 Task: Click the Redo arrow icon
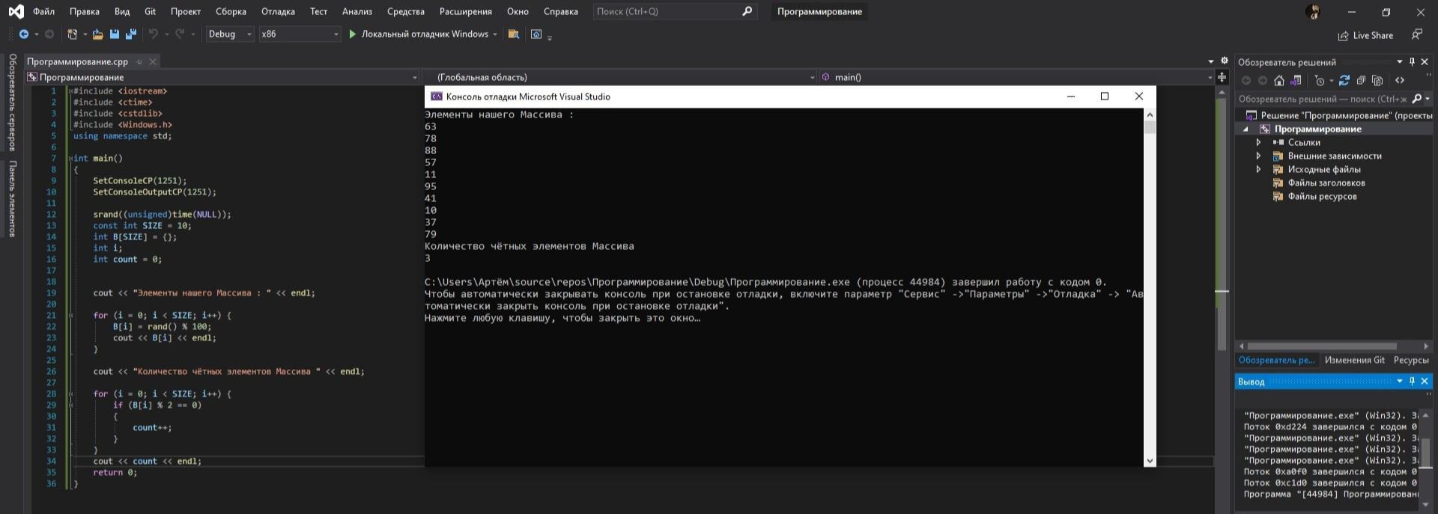coord(180,34)
